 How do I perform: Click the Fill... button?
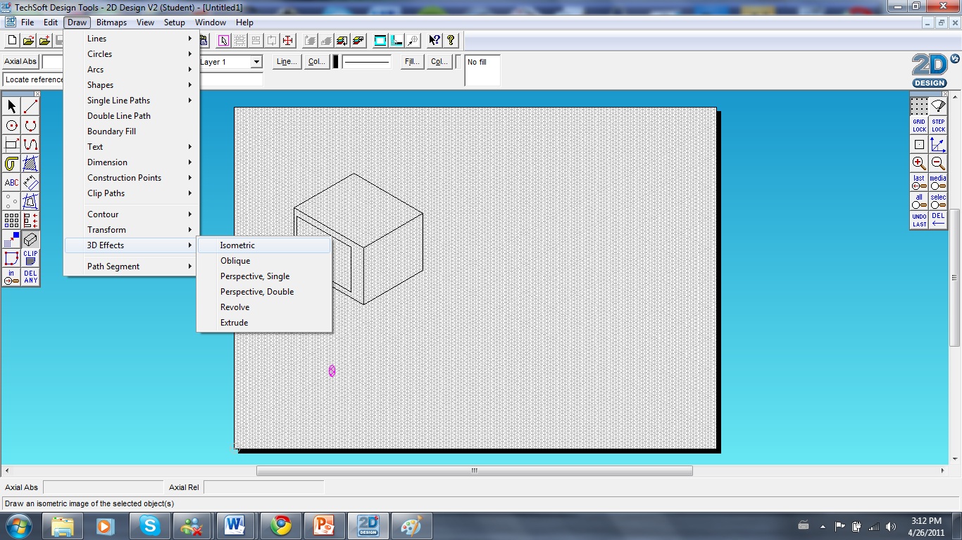point(411,62)
